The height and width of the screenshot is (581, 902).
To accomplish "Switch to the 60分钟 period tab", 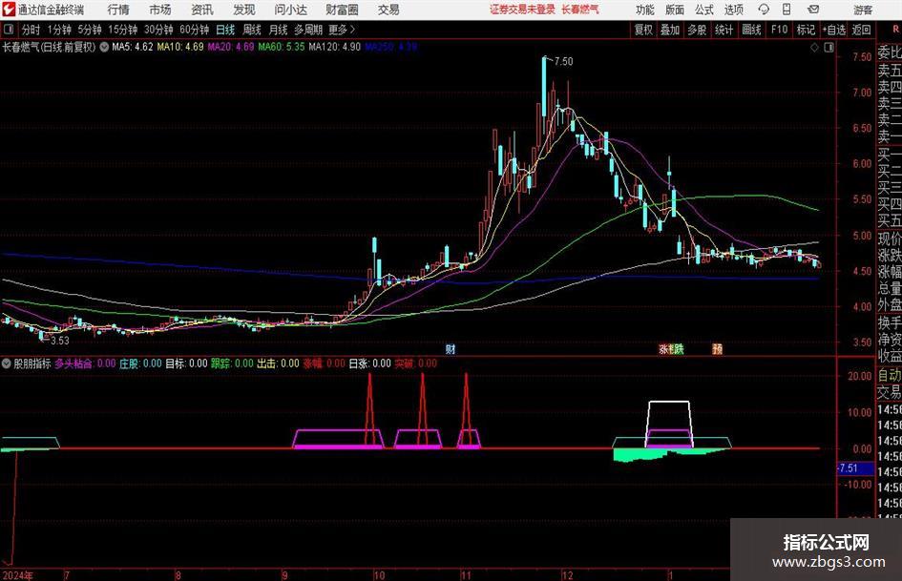I will pyautogui.click(x=194, y=30).
